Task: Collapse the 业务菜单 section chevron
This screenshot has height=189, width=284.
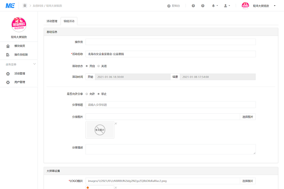Action: tap(34, 64)
